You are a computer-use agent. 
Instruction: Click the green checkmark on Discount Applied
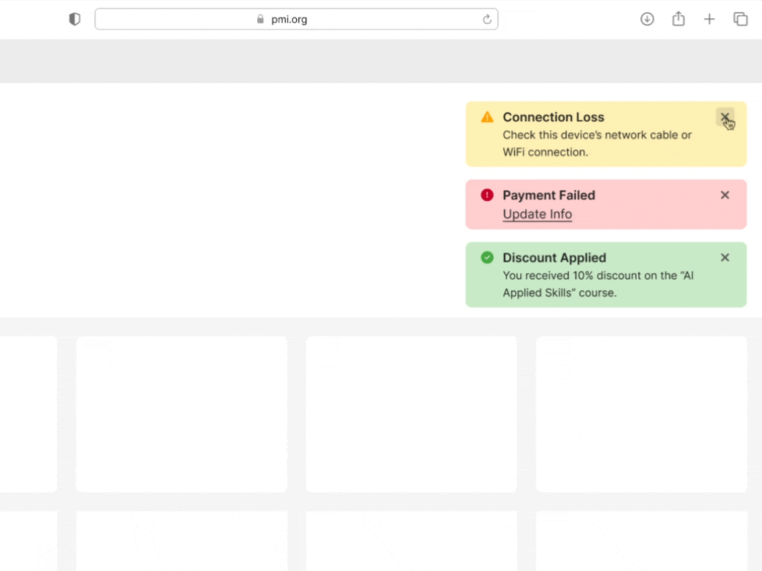tap(487, 257)
